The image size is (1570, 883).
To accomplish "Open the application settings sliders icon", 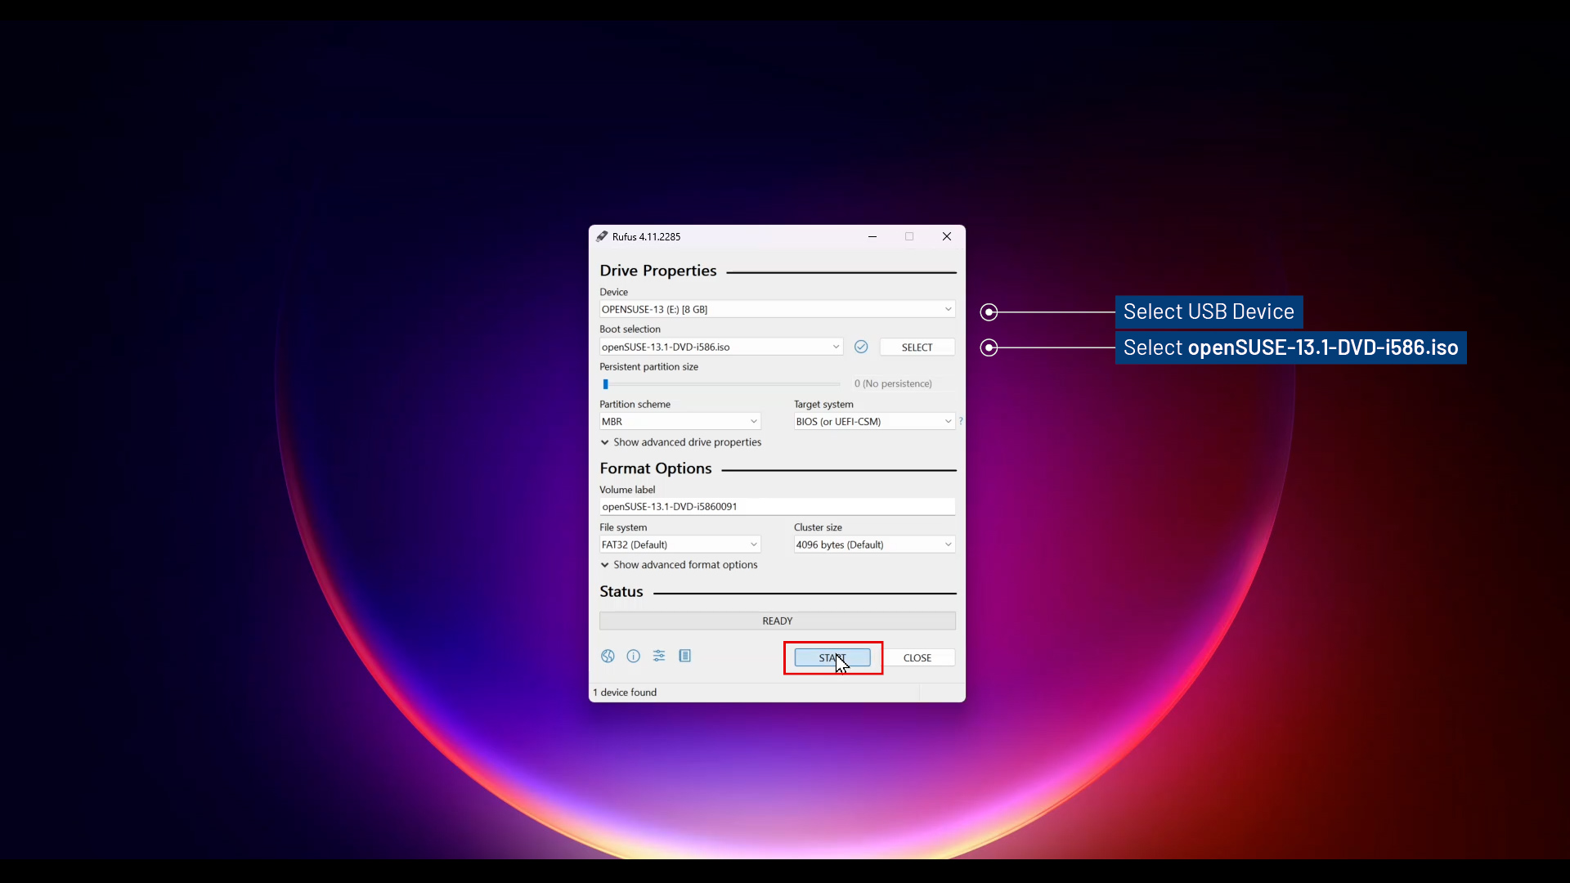I will (659, 656).
